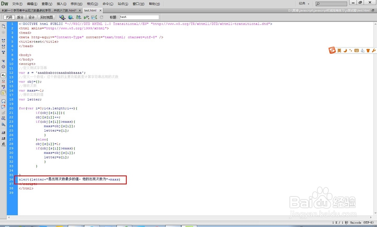Click the Sogou user account icon
This screenshot has width=377, height=227.
[x=362, y=51]
